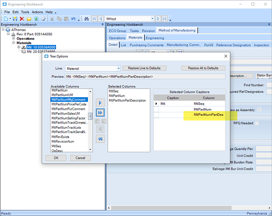Select MtlRevisionNum in Available Columns
Viewport: 272px width, 216px height.
[63, 142]
